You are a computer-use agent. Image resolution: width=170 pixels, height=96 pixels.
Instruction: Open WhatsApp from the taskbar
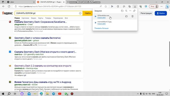66,94
